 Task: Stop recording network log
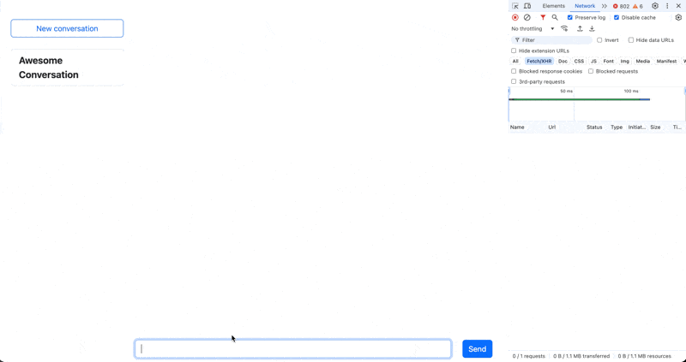[x=515, y=17]
